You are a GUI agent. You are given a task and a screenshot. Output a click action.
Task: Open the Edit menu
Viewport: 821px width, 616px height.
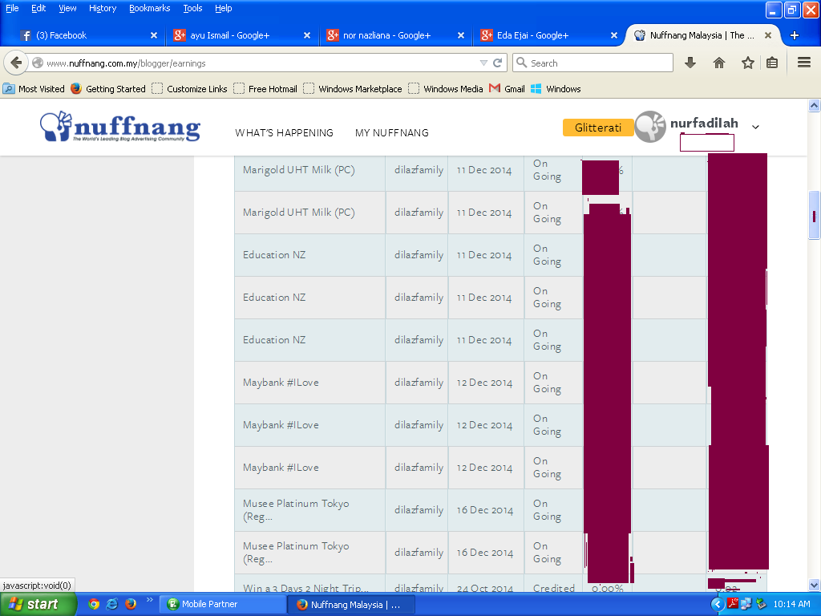pos(38,8)
